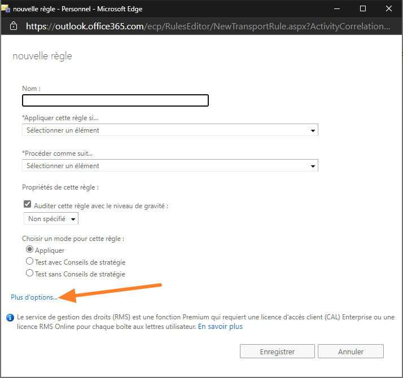
Task: Choose Test sans Conseils de stratégie
Action: click(30, 274)
